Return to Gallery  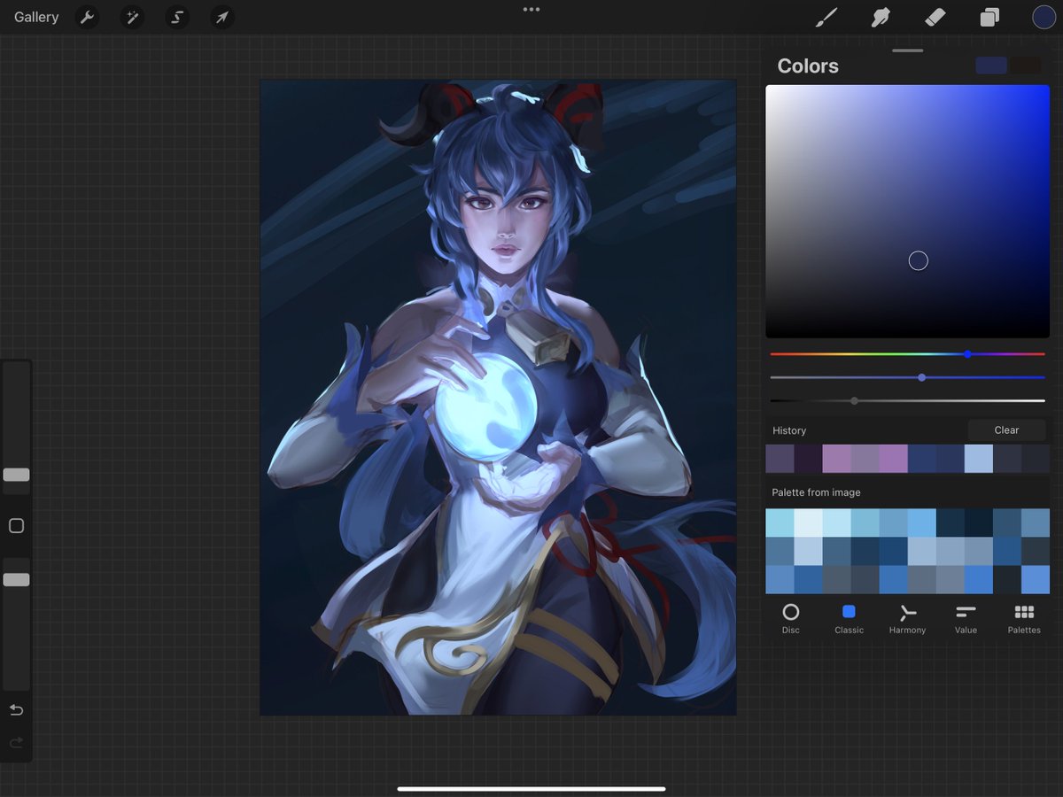(x=36, y=17)
